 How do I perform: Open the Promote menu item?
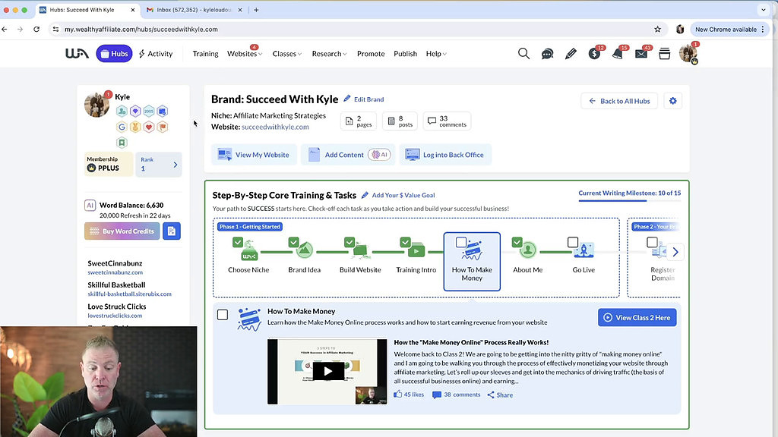(371, 54)
